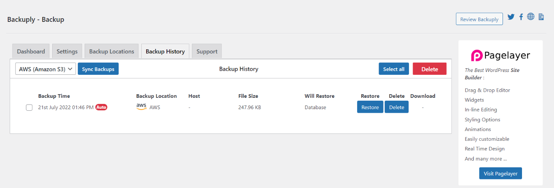Open the website globe icon
Screen dimensions: 554x188
pyautogui.click(x=531, y=17)
